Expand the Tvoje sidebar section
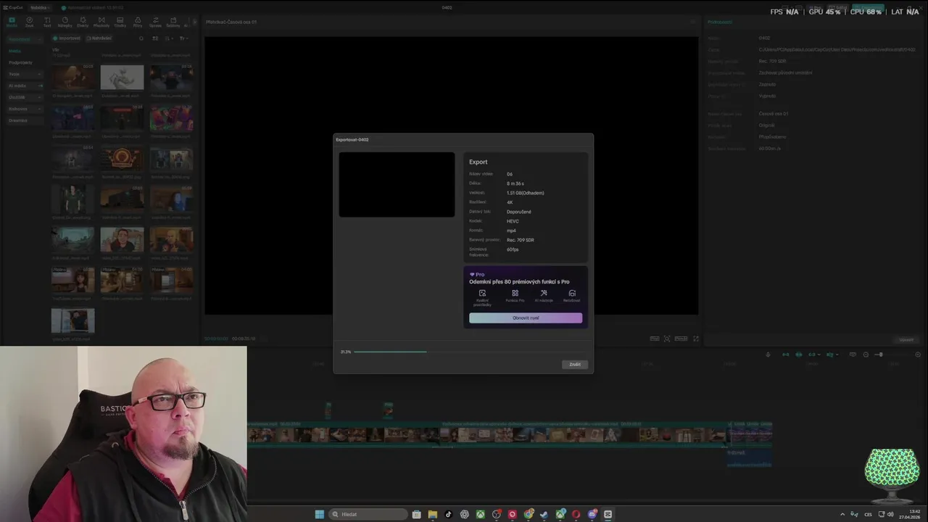This screenshot has width=928, height=522. tap(25, 74)
